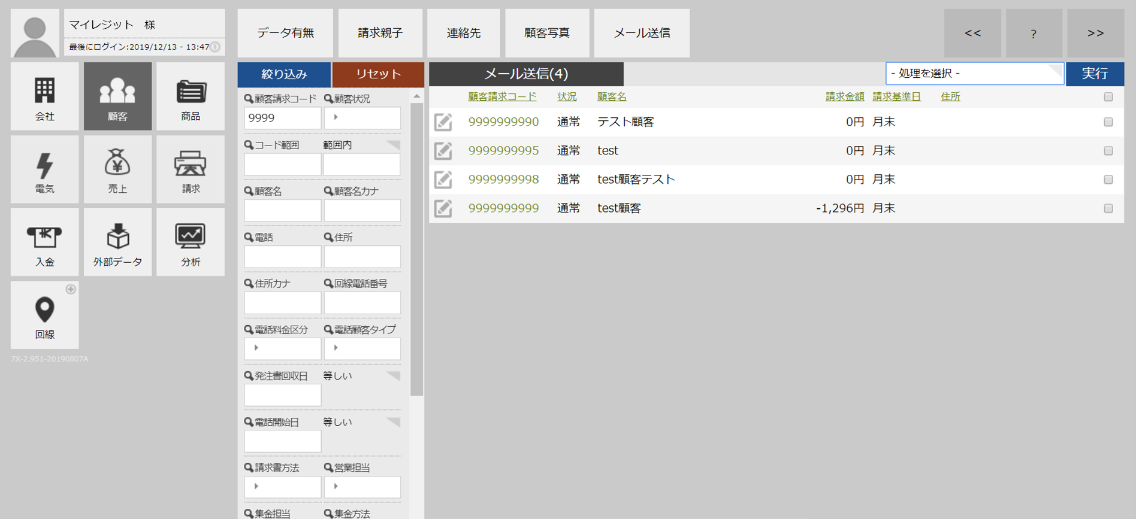1136x519 pixels.
Task: Sort by 顧客請求コード column header
Action: pyautogui.click(x=502, y=96)
